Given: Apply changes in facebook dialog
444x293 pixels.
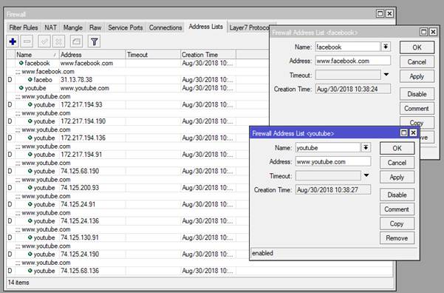Looking at the screenshot, I should click(x=417, y=76).
